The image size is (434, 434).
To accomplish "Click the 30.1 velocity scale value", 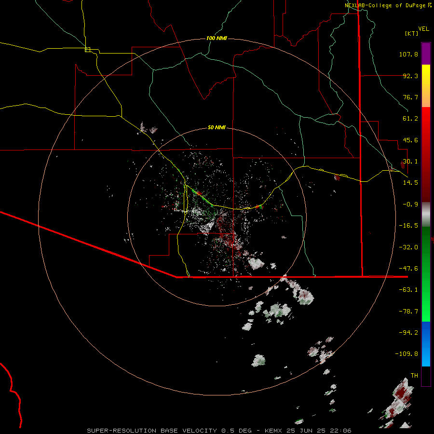I will tap(410, 162).
